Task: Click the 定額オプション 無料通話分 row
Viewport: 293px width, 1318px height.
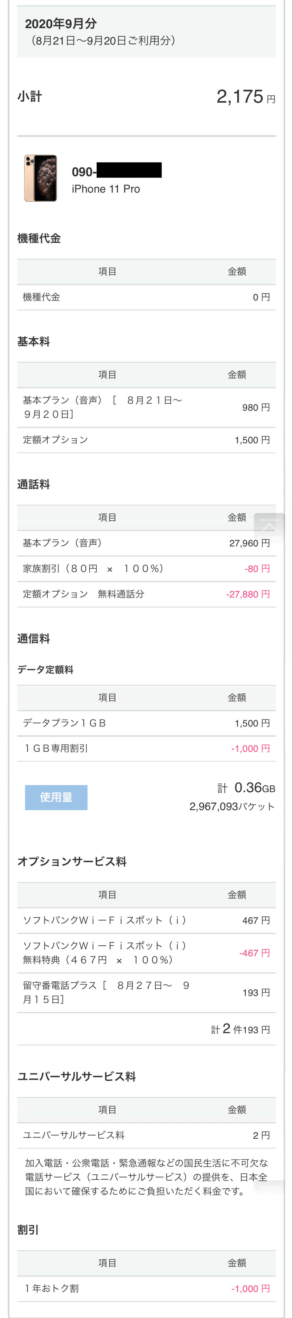Action: 146,594
